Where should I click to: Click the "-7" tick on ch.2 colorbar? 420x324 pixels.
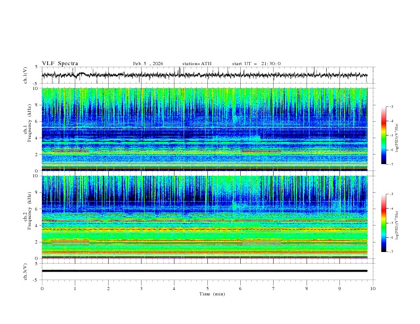pos(391,252)
